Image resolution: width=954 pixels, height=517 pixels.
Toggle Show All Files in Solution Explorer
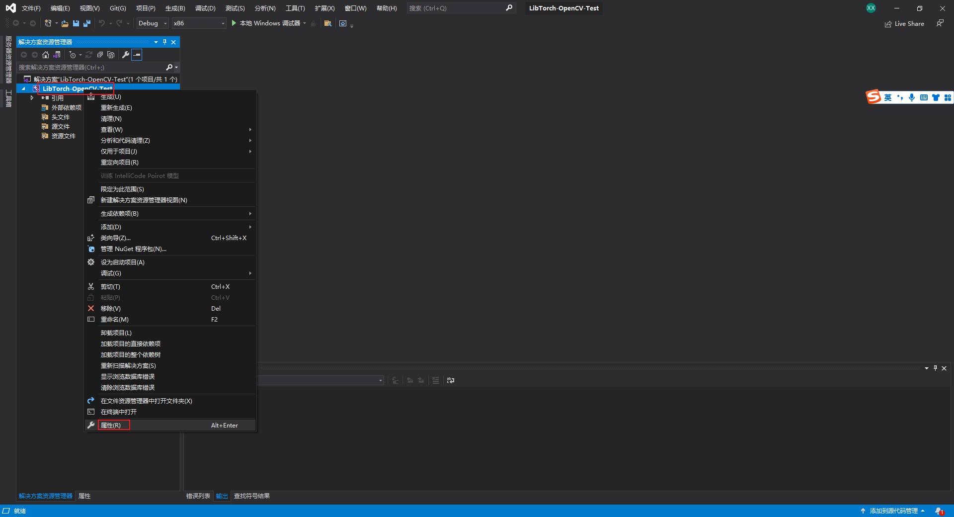(x=111, y=55)
